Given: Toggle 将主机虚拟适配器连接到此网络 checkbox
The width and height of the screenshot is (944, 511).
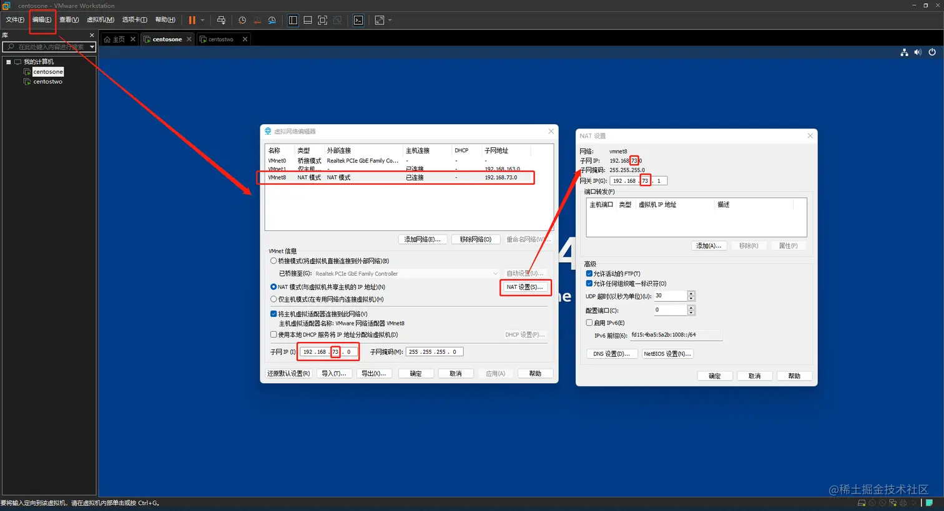Looking at the screenshot, I should [273, 314].
